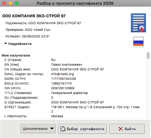This screenshot has width=151, height=138.
Task: Click the details list scrollbar thumb
Action: tap(148, 56)
